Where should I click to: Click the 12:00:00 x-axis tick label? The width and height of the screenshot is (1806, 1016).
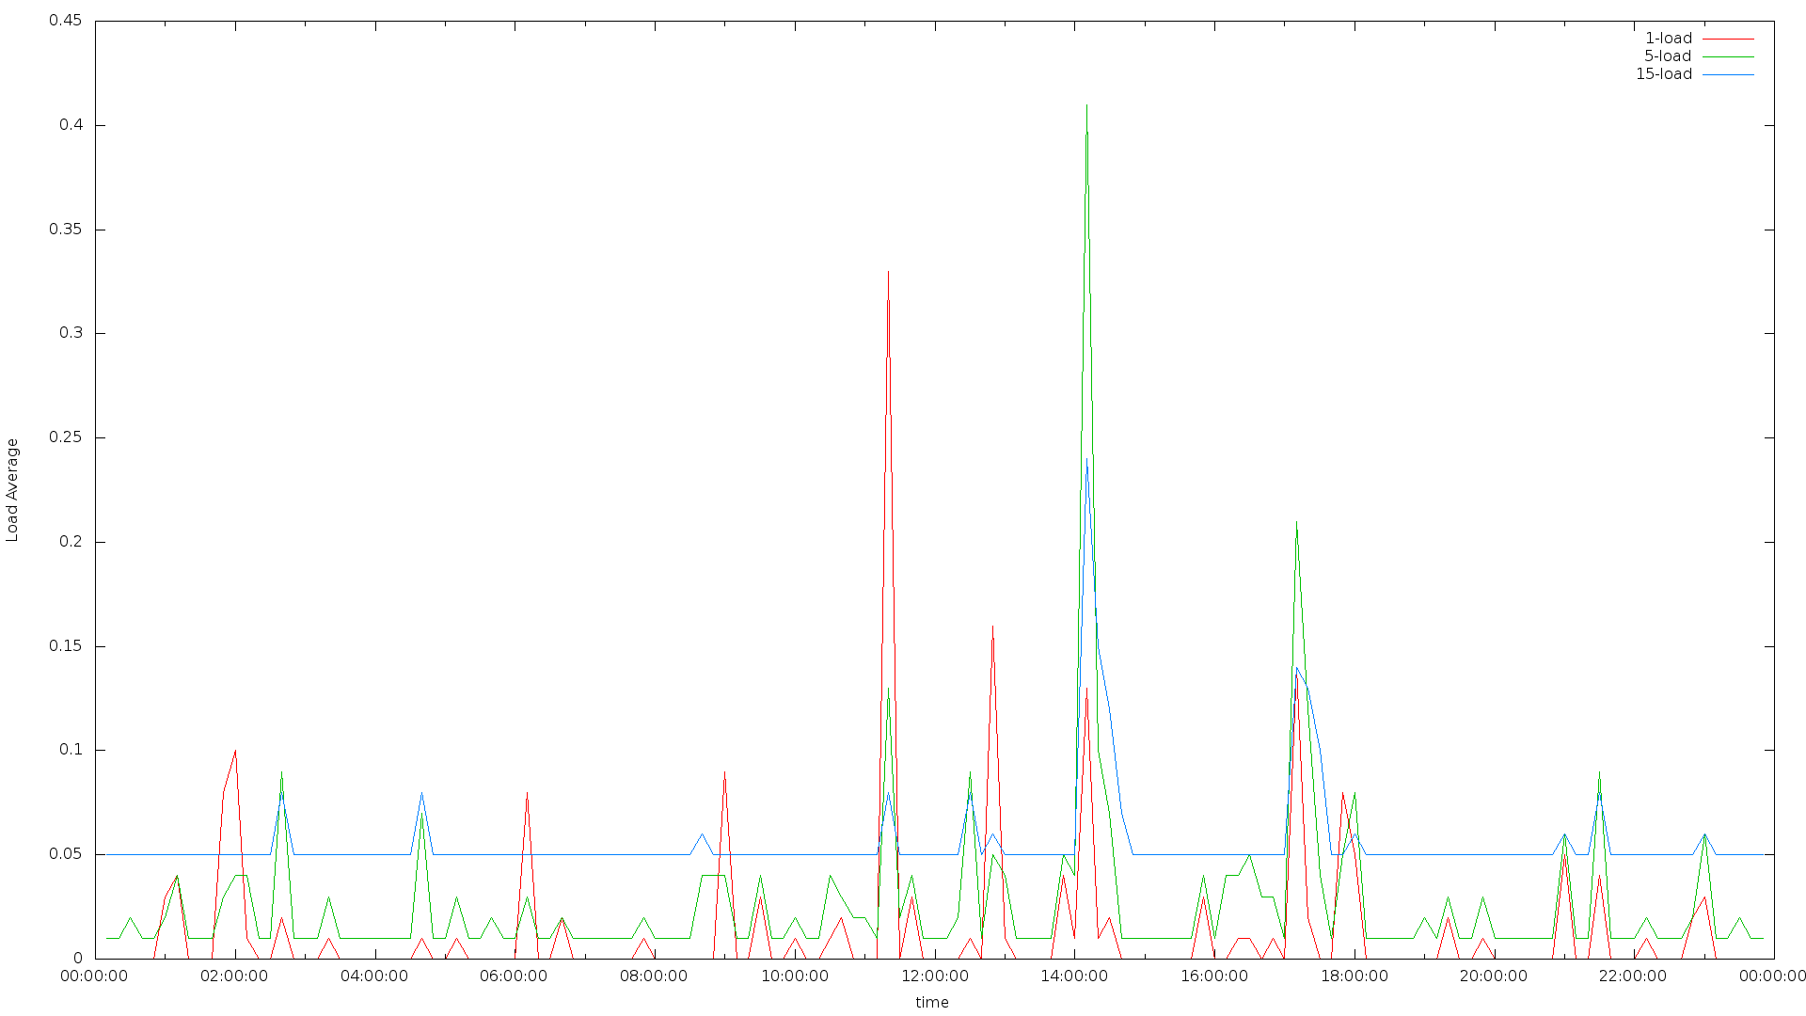pyautogui.click(x=934, y=976)
